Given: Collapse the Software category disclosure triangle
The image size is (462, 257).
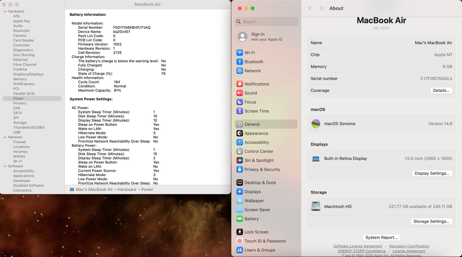Looking at the screenshot, I should pyautogui.click(x=5, y=166).
